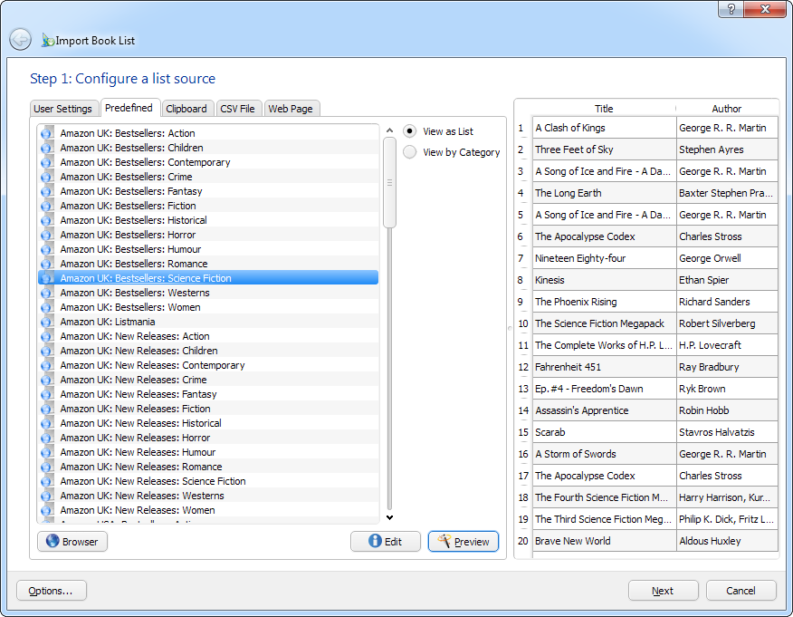Viewport: 793px width, 617px height.
Task: Switch to the User Settings tab
Action: (62, 109)
